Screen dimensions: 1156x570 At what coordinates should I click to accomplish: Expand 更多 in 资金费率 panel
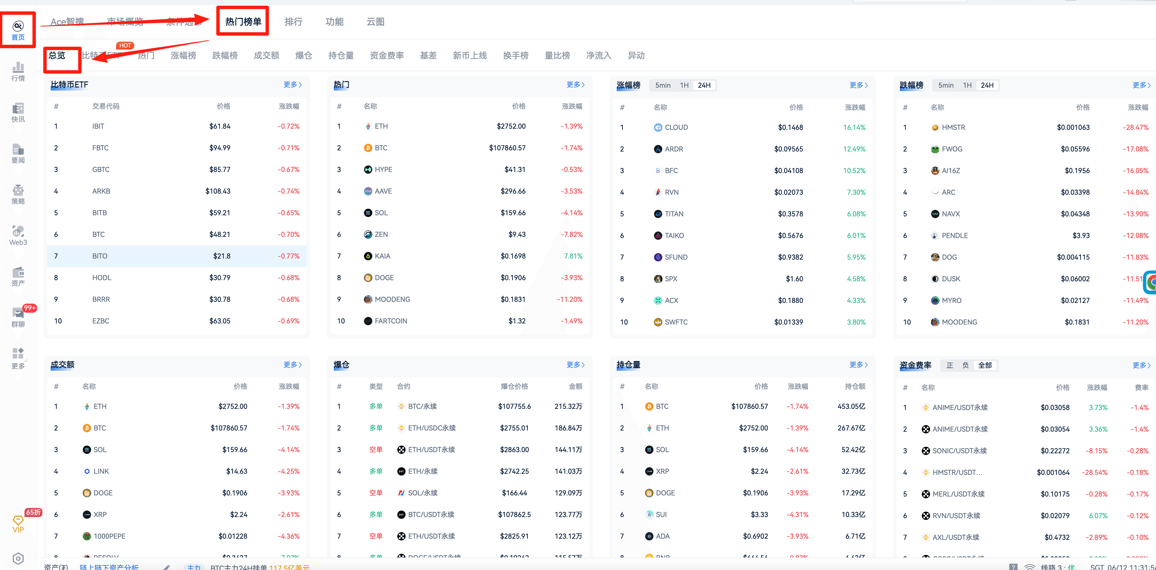coord(1142,365)
